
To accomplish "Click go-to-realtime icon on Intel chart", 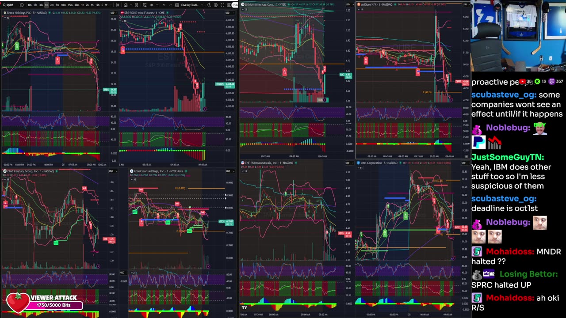I will 453,258.
